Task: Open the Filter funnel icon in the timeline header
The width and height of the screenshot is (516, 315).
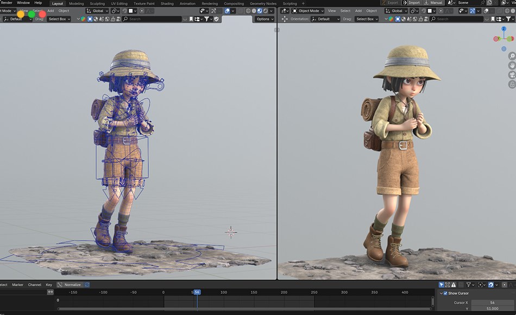Action: click(x=469, y=285)
